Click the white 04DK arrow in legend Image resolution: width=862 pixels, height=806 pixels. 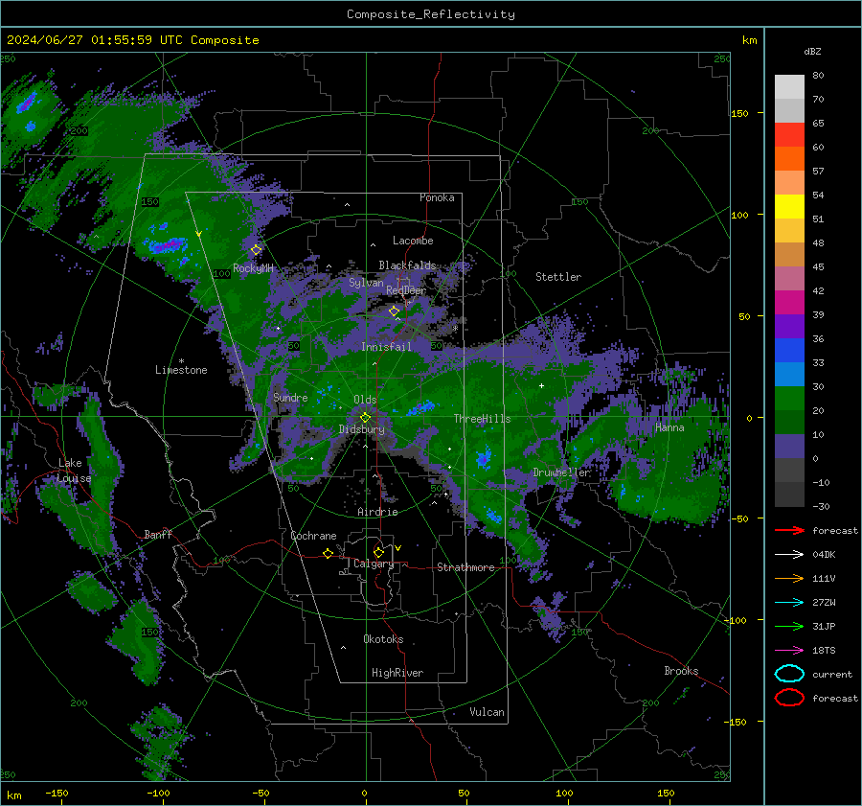tap(789, 554)
